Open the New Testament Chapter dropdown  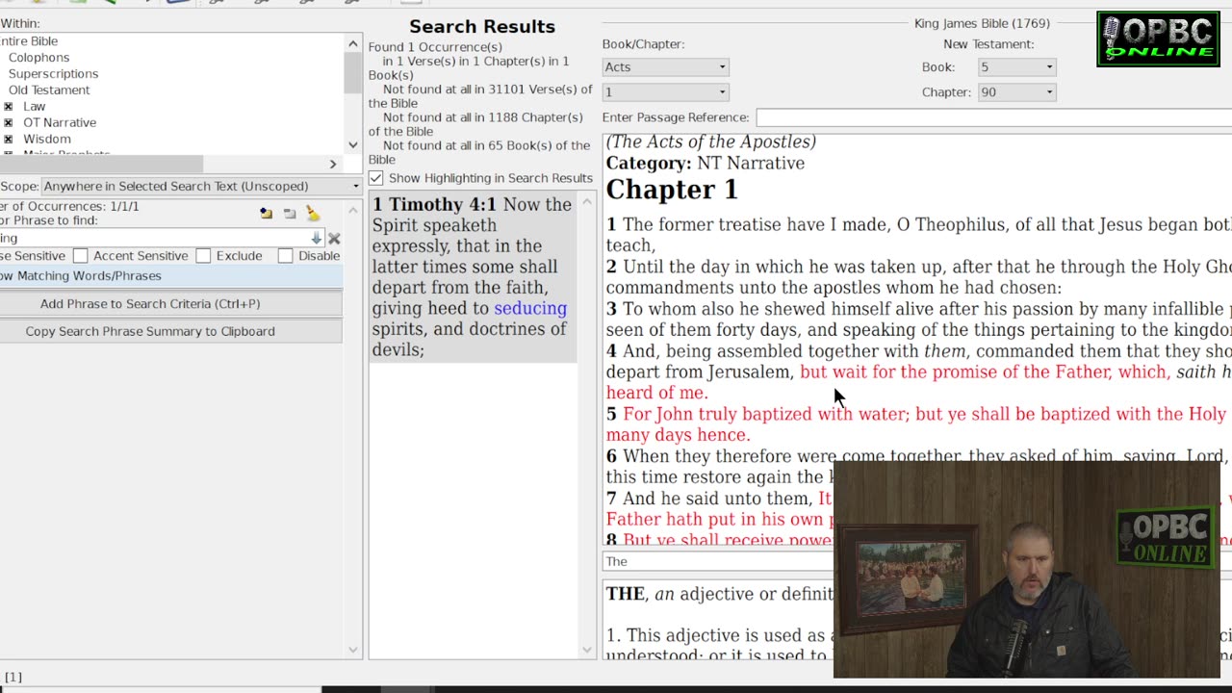tap(1016, 91)
